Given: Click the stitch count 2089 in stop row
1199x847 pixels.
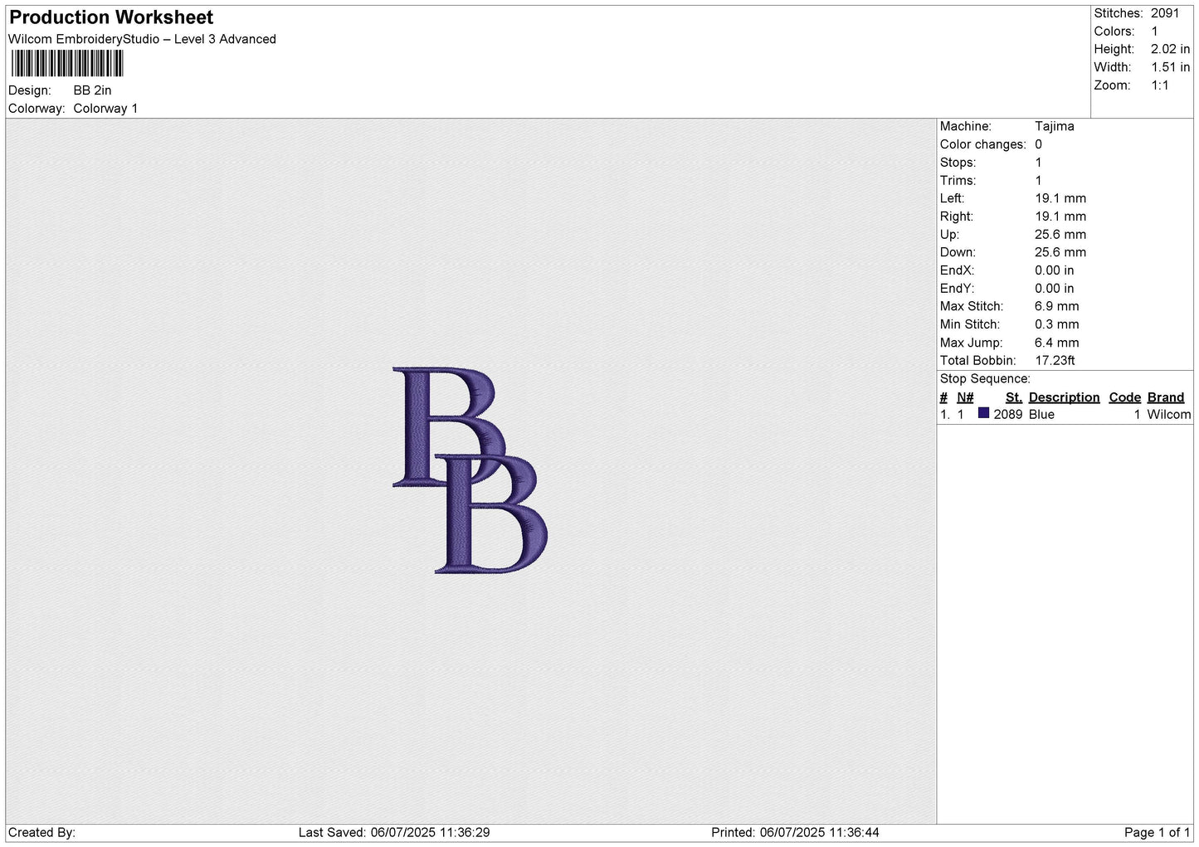Looking at the screenshot, I should click(1007, 415).
